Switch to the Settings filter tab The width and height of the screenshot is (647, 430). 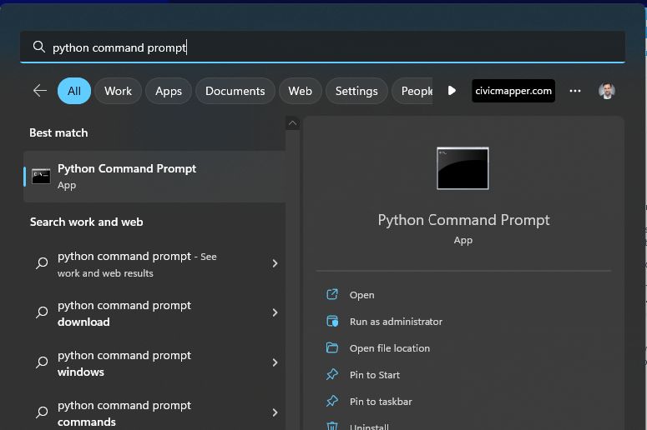pos(356,91)
